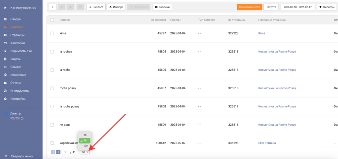Screen dimensions: 338x159
Task: Tick the checkbox for the корейская row
Action: [x=52, y=143]
